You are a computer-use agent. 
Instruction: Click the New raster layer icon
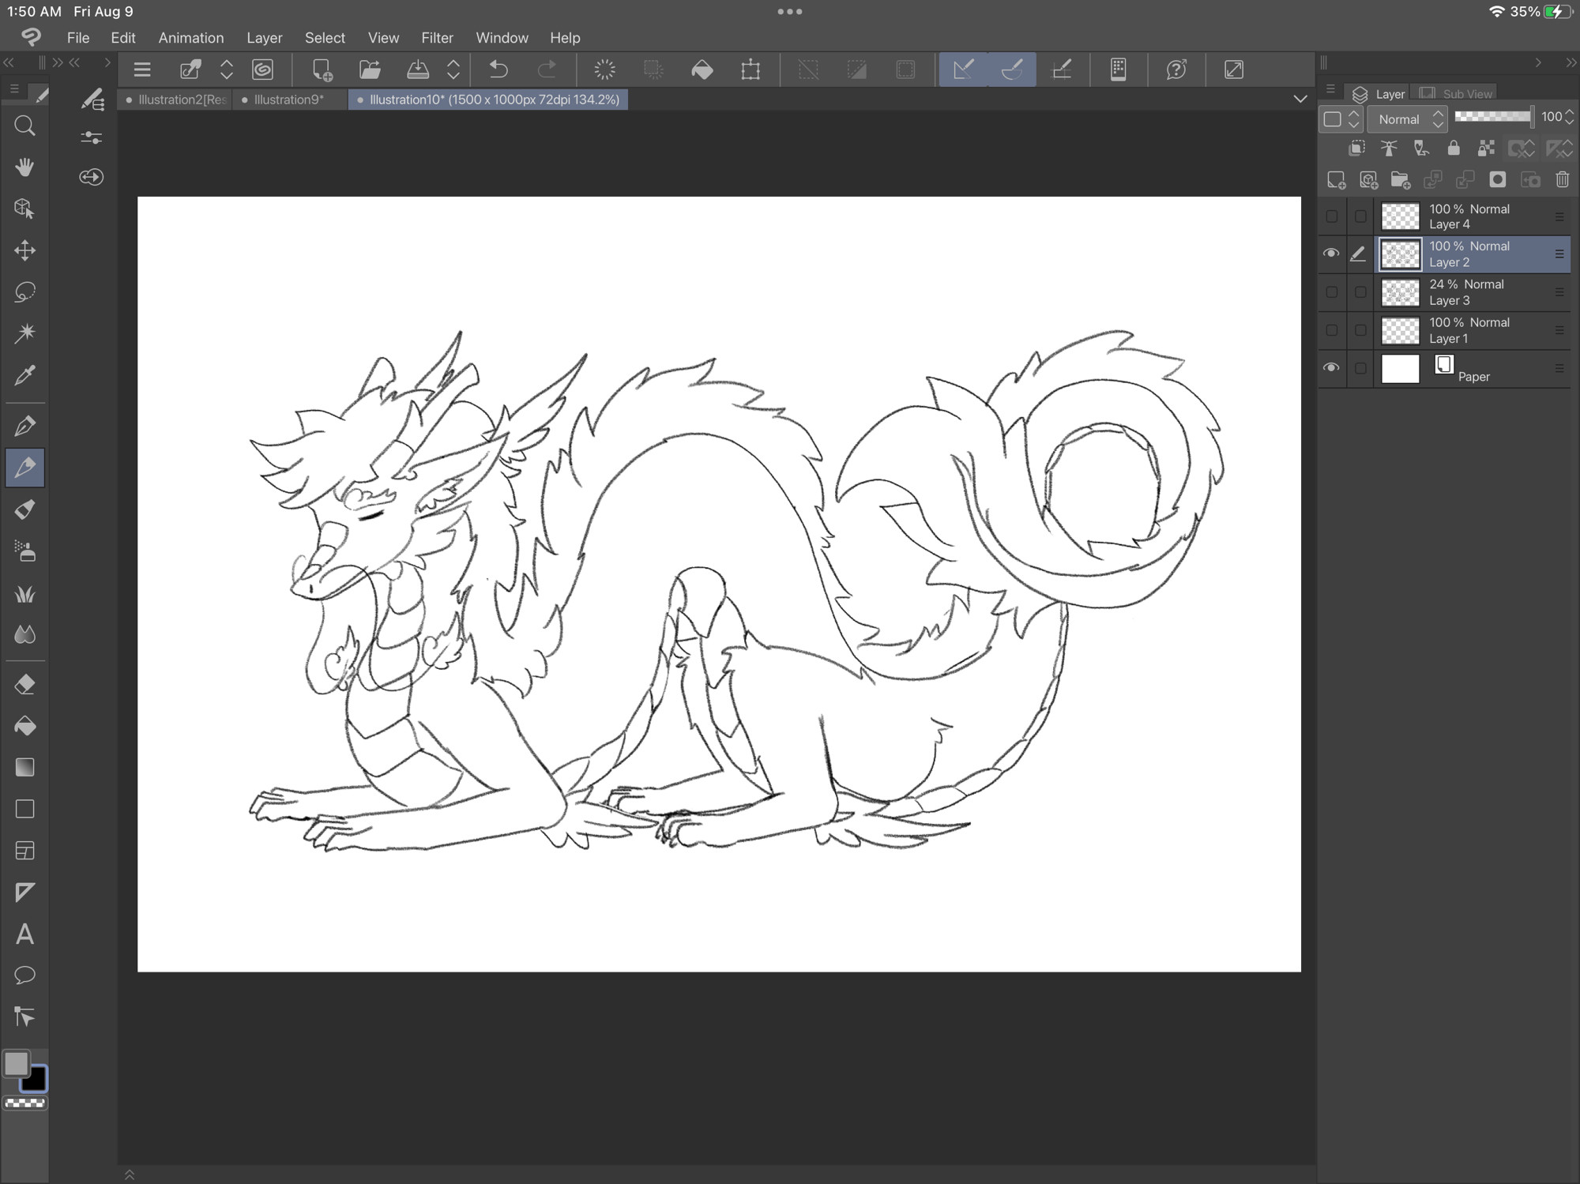(x=1336, y=180)
